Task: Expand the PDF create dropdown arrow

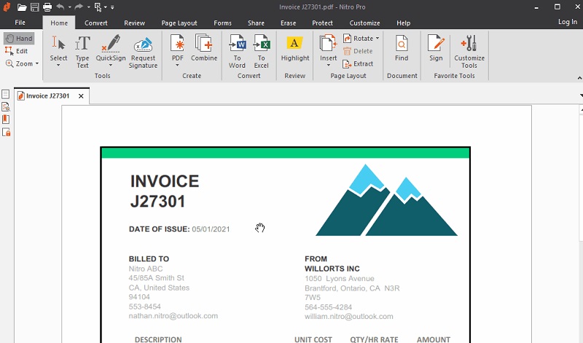Action: (x=177, y=66)
